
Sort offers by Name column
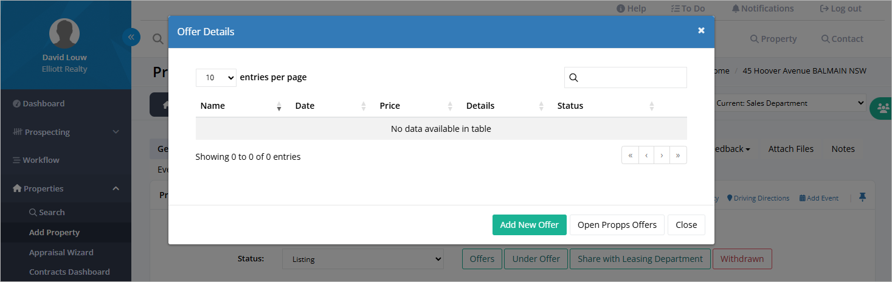click(241, 106)
